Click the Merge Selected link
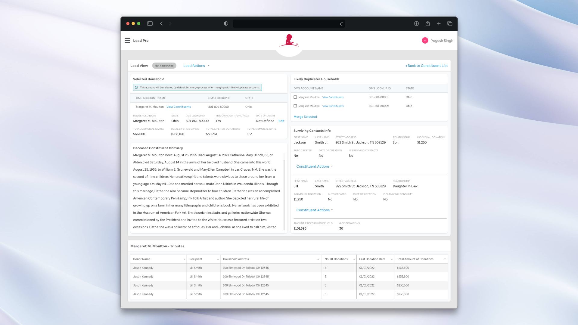 (x=305, y=117)
